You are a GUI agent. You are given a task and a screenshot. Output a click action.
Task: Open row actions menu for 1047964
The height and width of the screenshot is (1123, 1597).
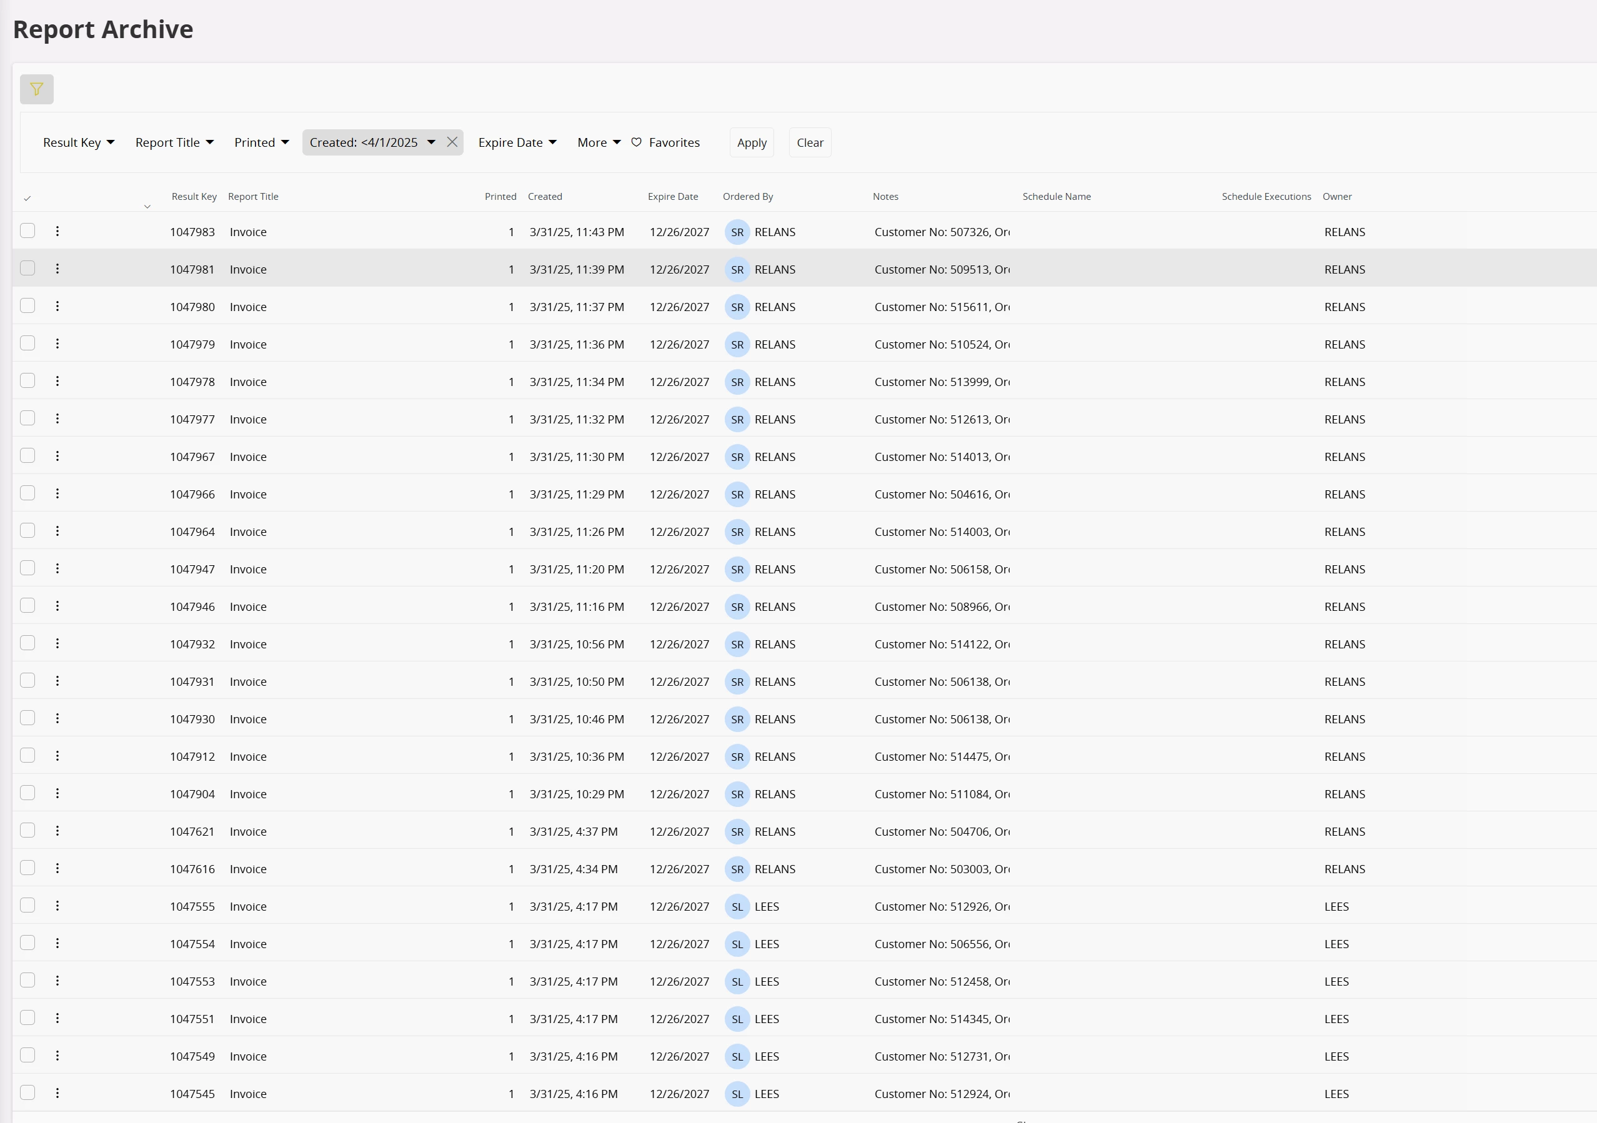57,532
